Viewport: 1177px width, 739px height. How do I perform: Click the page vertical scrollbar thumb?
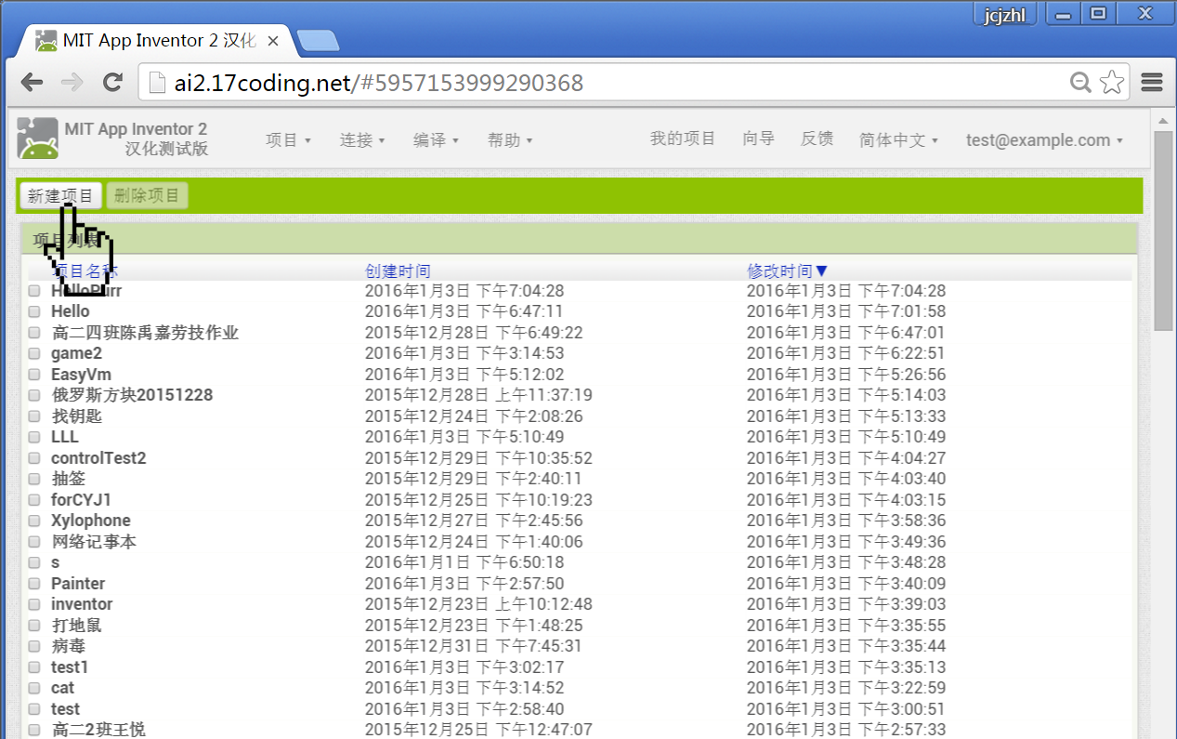1163,231
